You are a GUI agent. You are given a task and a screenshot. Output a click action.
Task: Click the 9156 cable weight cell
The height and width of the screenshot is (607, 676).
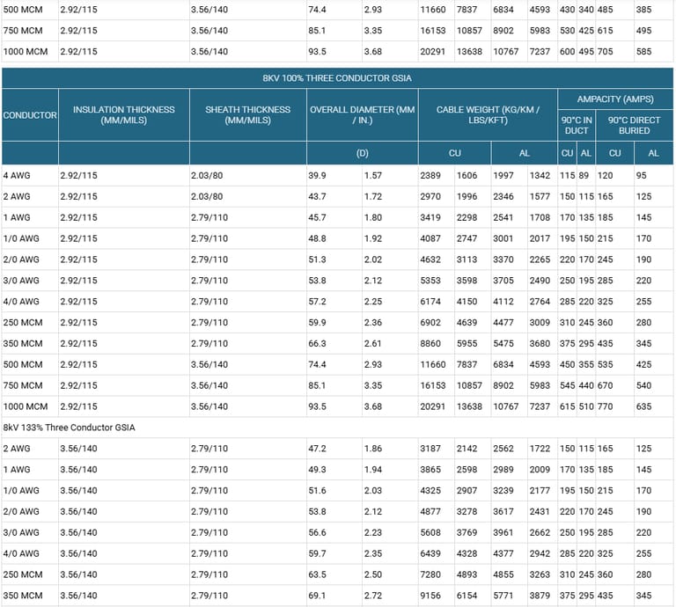point(432,596)
